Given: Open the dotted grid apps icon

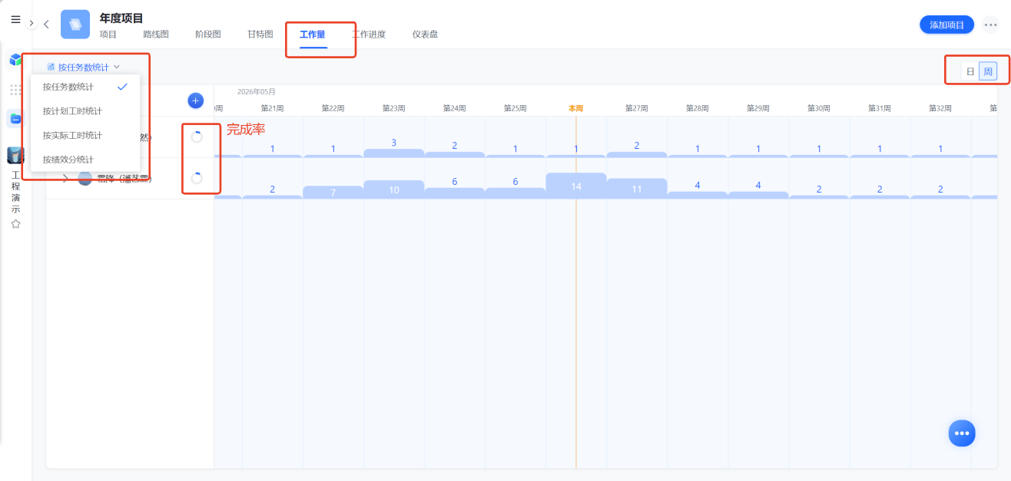Looking at the screenshot, I should coord(15,90).
